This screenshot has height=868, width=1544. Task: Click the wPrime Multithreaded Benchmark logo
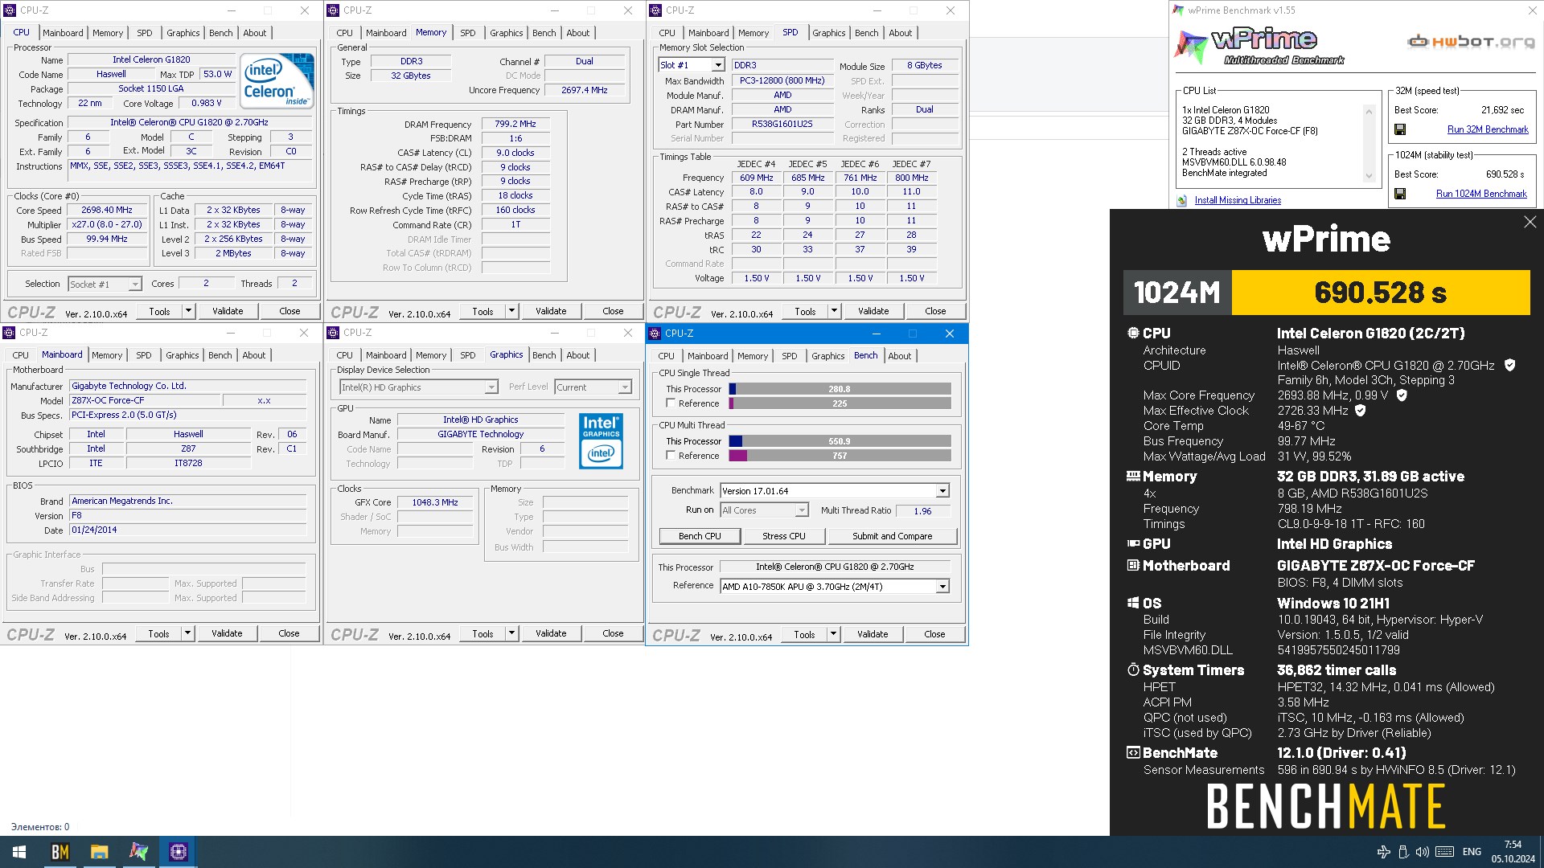1261,47
